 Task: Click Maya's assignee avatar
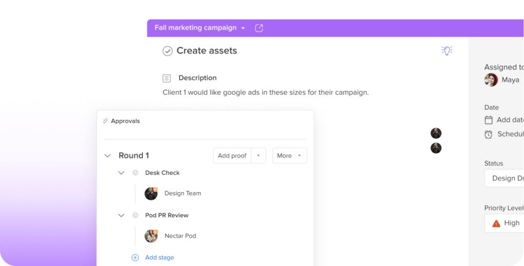pyautogui.click(x=491, y=80)
